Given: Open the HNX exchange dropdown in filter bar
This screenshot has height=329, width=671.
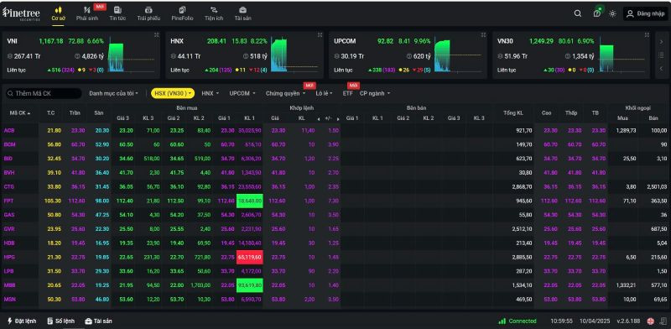Looking at the screenshot, I should point(211,93).
